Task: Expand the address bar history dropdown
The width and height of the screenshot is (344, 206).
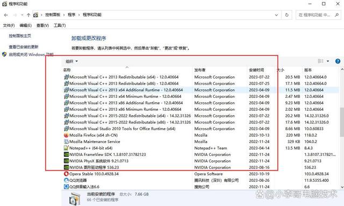Action: (x=276, y=15)
